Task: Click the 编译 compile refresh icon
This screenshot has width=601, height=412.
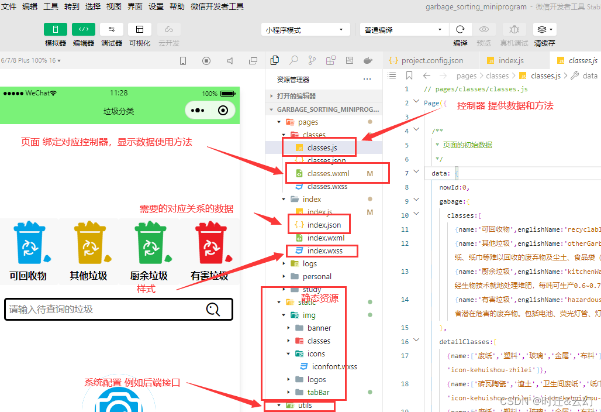Action: point(460,29)
